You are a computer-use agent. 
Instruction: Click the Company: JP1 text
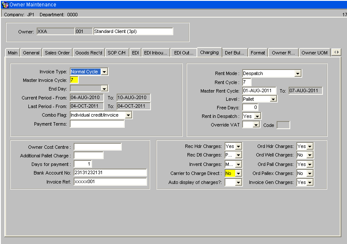19,15
